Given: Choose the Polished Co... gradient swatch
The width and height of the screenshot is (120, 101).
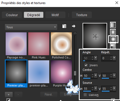Looking at the screenshot, I should pyautogui.click(x=61, y=44).
